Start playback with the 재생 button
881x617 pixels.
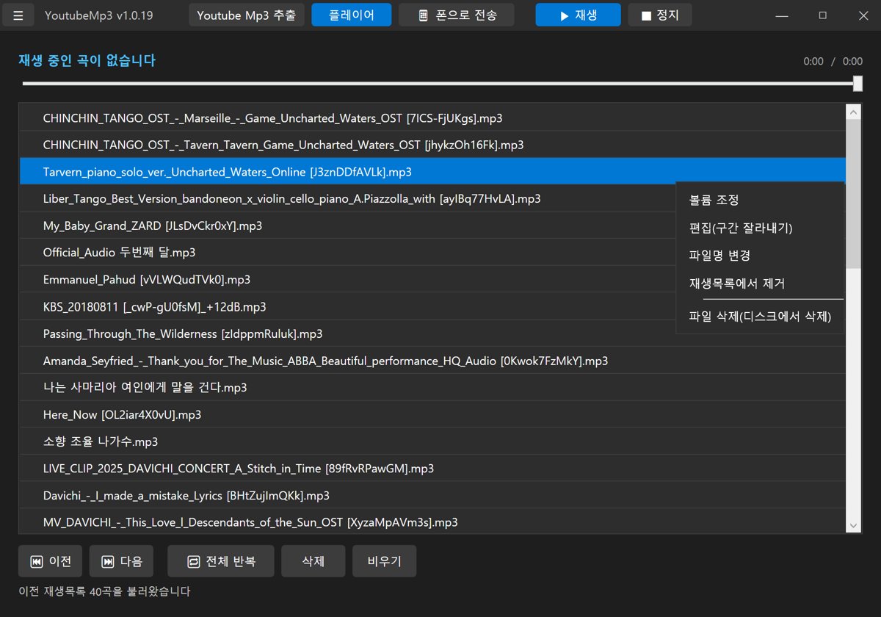click(579, 15)
